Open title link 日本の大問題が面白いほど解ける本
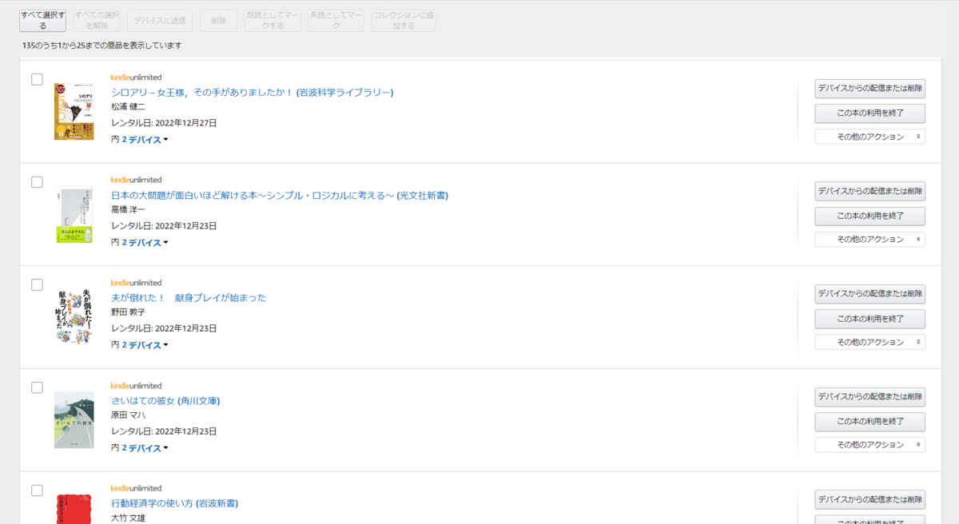 pyautogui.click(x=280, y=196)
